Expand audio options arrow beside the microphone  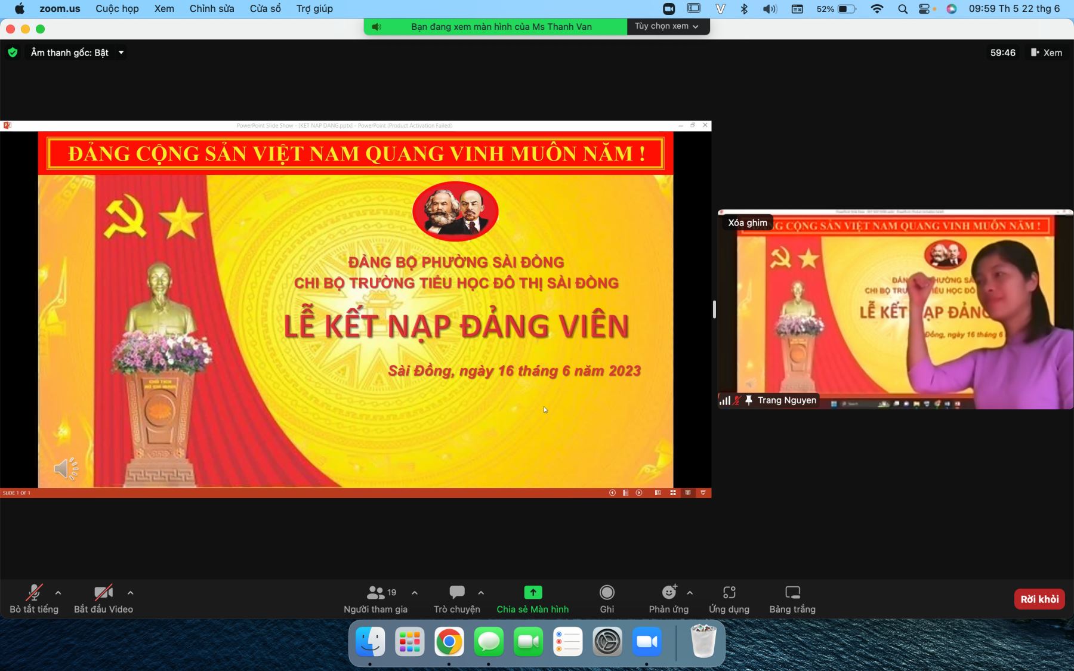(x=58, y=593)
